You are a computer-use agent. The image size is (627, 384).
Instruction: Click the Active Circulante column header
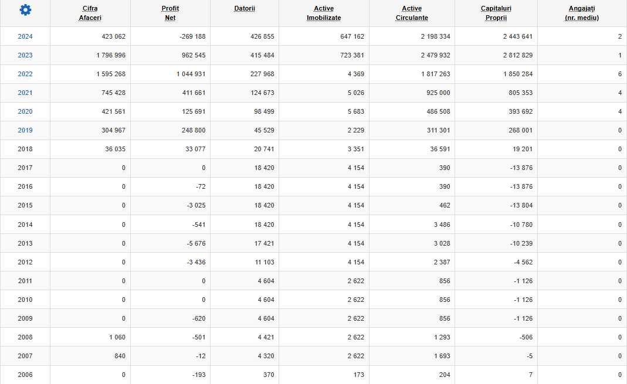point(412,13)
